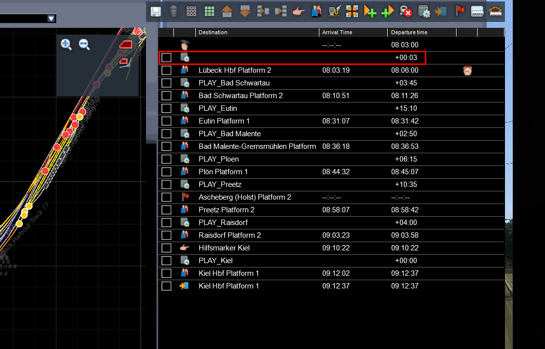Screen dimensions: 545x349
Task: Select the Preetz Platform 2 entry
Action: click(x=227, y=210)
